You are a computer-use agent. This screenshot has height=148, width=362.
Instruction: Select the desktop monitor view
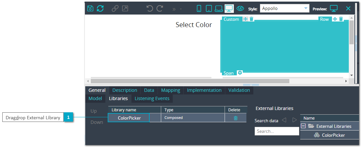pos(229,9)
